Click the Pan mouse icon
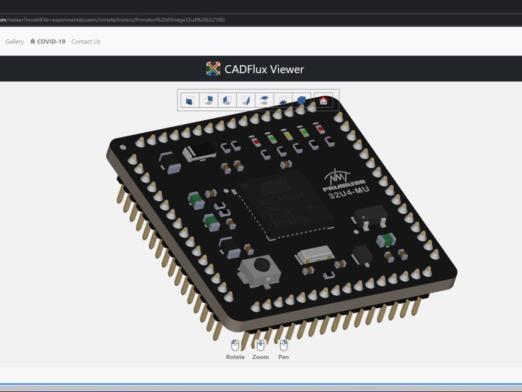Image resolution: width=522 pixels, height=392 pixels. [283, 345]
